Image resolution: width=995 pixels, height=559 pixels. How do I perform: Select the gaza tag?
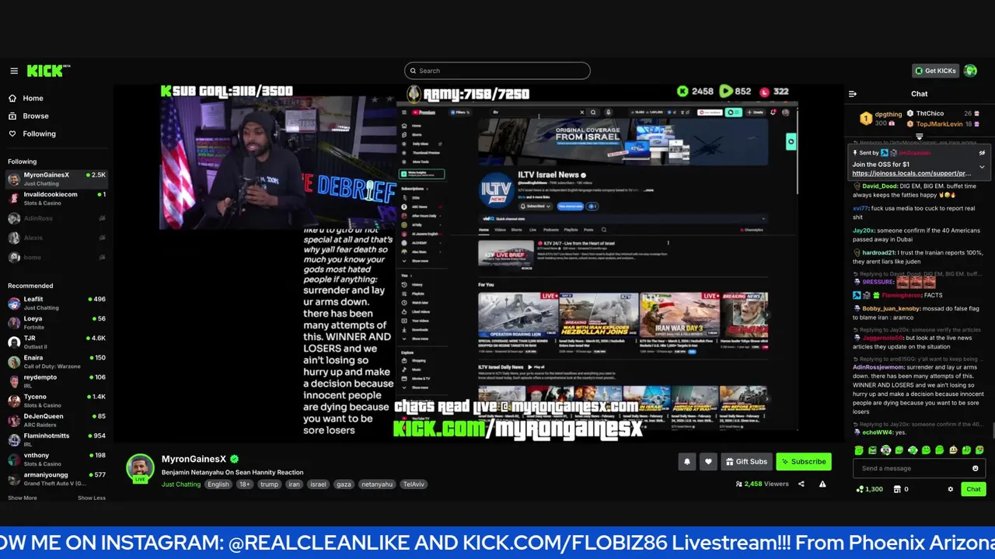pos(344,484)
